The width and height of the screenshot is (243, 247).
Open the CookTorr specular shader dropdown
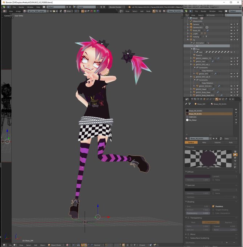(224, 190)
